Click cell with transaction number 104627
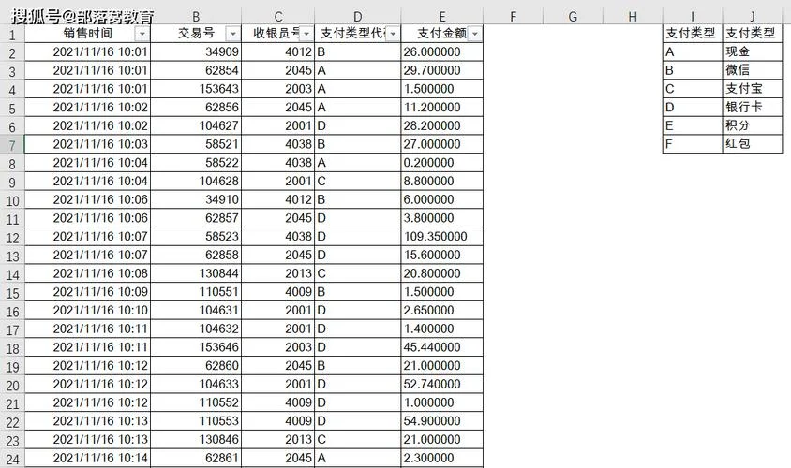This screenshot has width=791, height=468. coord(196,126)
